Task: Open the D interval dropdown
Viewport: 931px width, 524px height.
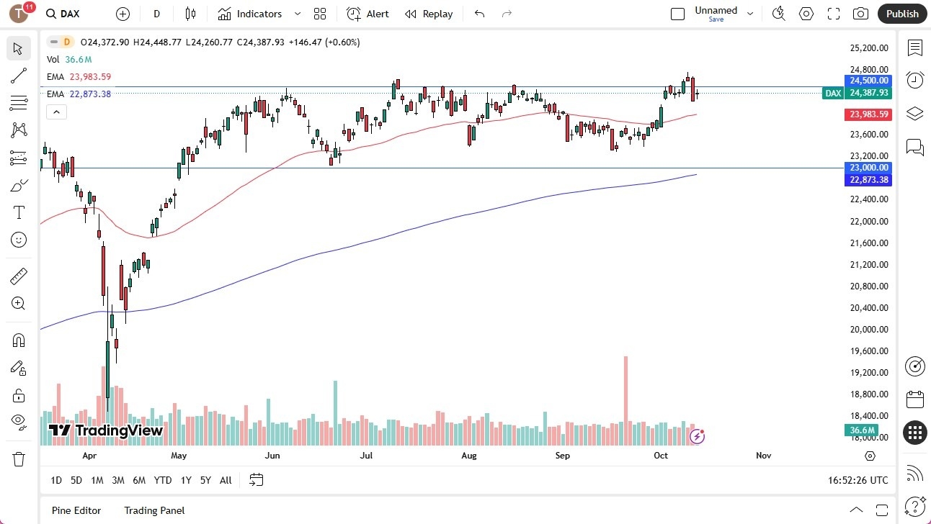Action: [156, 14]
